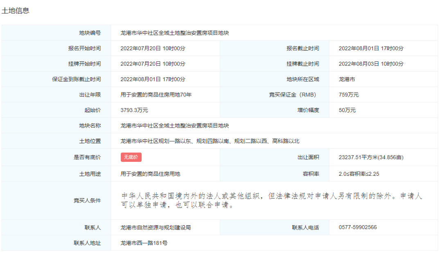Click the red 无底价 badge

[131, 157]
